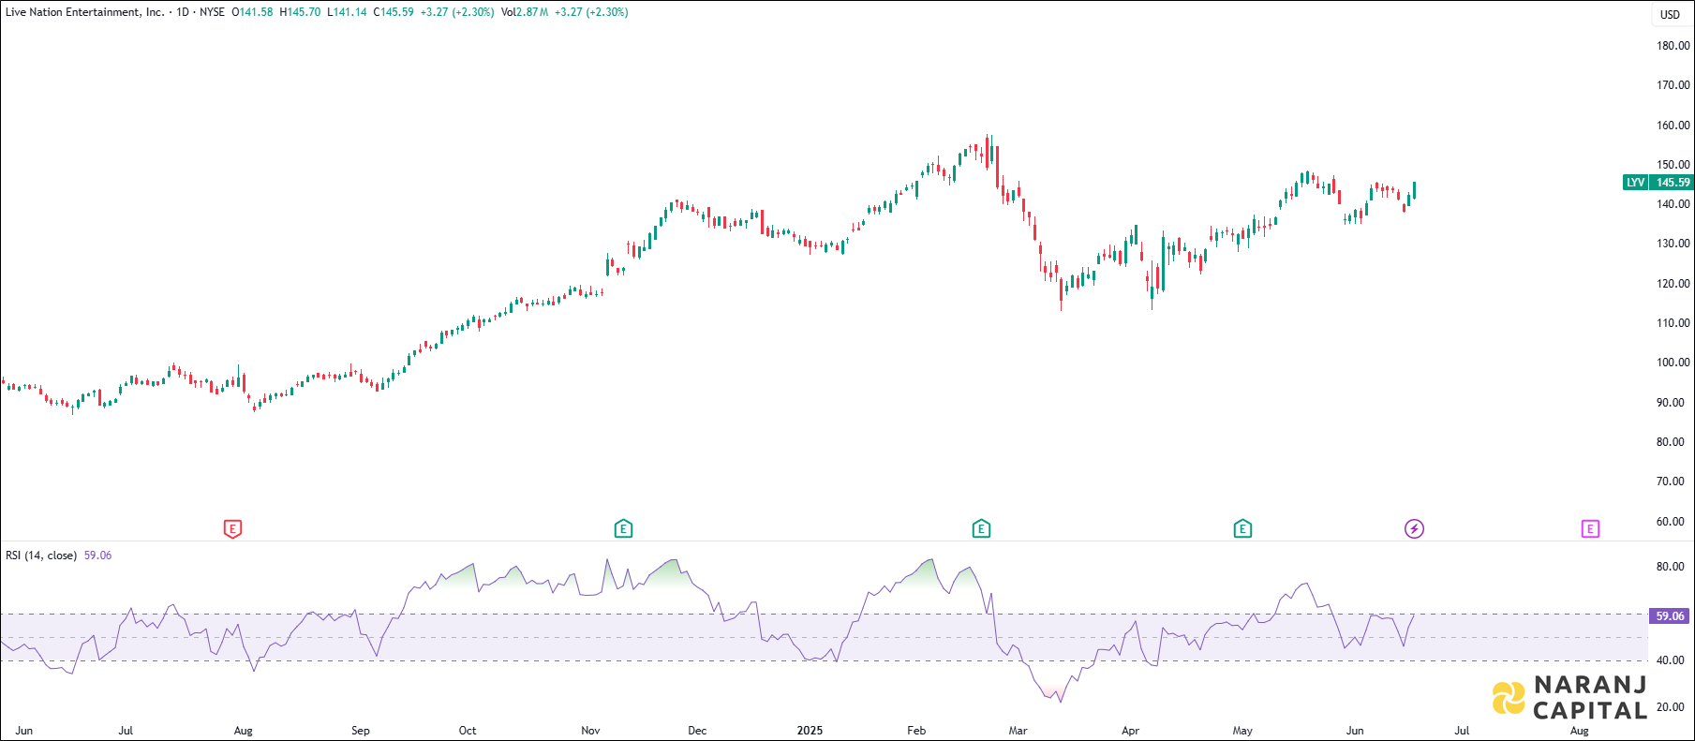Click 90.00 on the price scale
The image size is (1695, 741).
tap(1671, 402)
